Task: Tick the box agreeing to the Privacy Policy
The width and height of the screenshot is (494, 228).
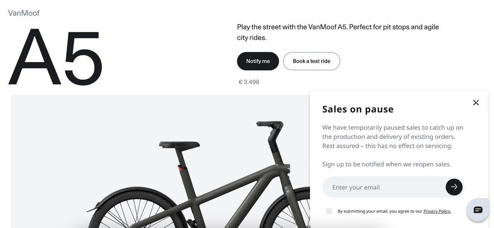Action: click(329, 211)
